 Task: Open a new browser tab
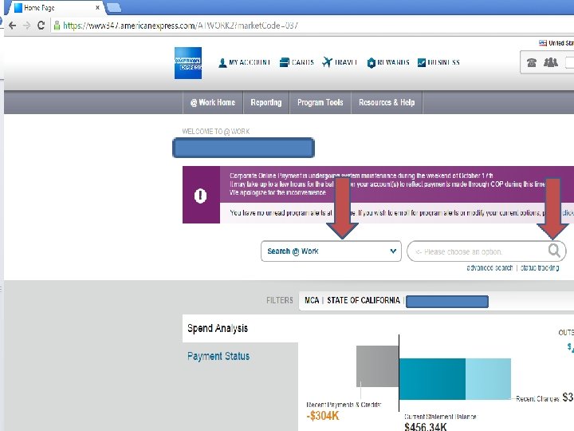point(114,7)
